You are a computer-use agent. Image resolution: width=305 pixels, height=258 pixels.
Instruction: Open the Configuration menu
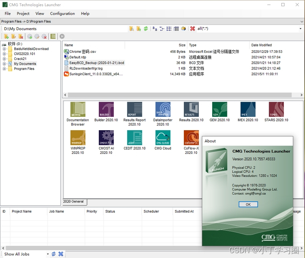[63, 13]
